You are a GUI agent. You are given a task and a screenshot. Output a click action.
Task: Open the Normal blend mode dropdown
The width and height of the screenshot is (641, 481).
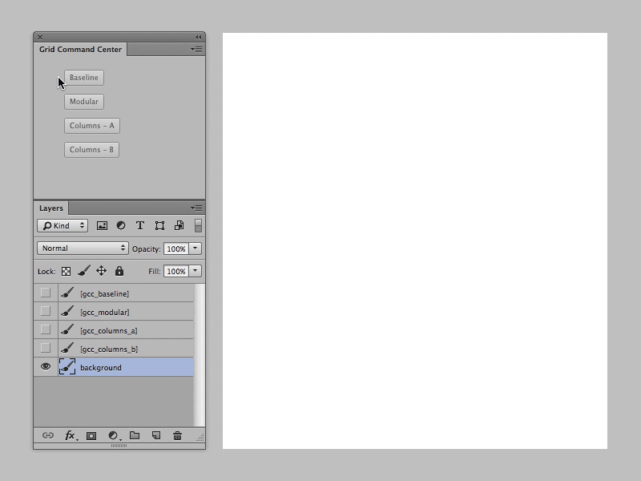(x=83, y=249)
